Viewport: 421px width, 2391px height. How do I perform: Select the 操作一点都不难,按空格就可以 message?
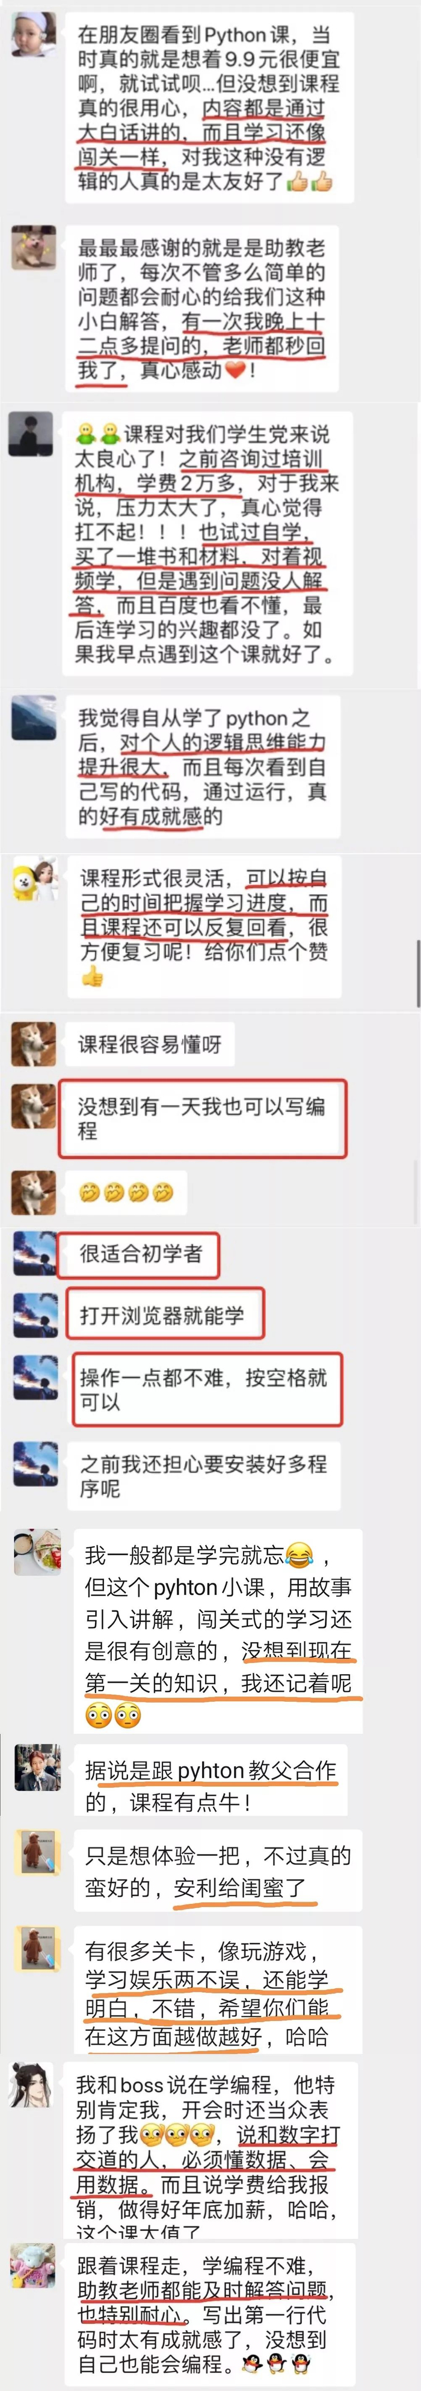pyautogui.click(x=207, y=1390)
